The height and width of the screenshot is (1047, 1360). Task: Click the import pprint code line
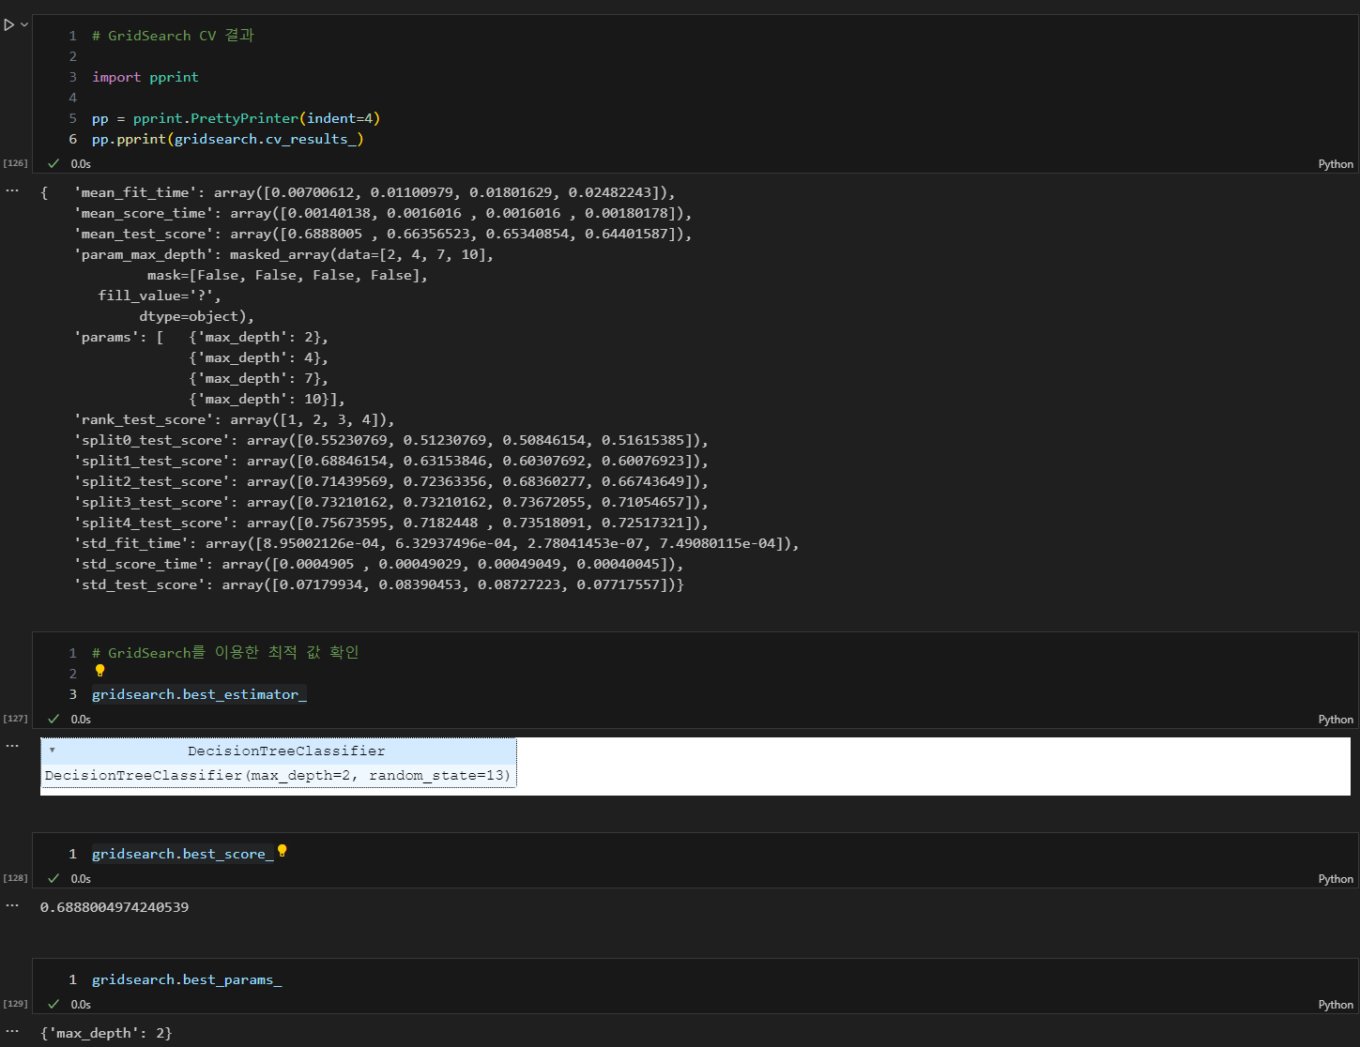pos(145,77)
